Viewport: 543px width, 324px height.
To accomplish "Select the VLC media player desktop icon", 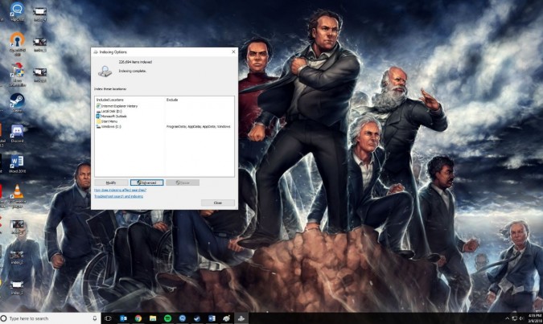I will tap(17, 191).
